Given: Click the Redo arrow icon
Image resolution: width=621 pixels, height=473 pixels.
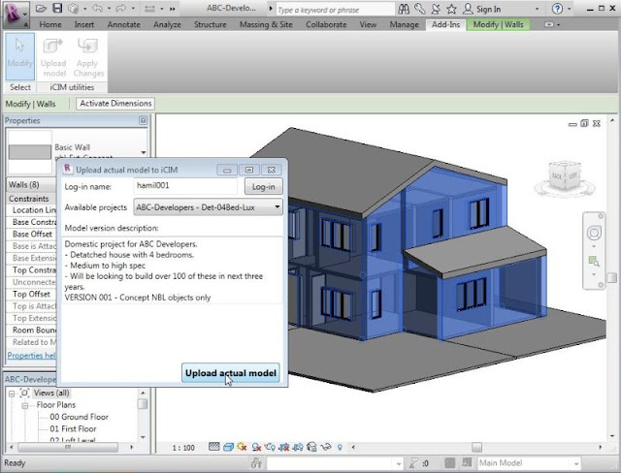Looking at the screenshot, I should coord(120,9).
